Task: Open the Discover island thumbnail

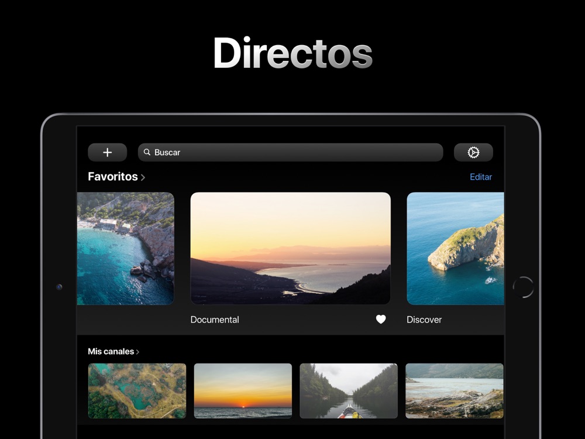Action: pos(455,248)
